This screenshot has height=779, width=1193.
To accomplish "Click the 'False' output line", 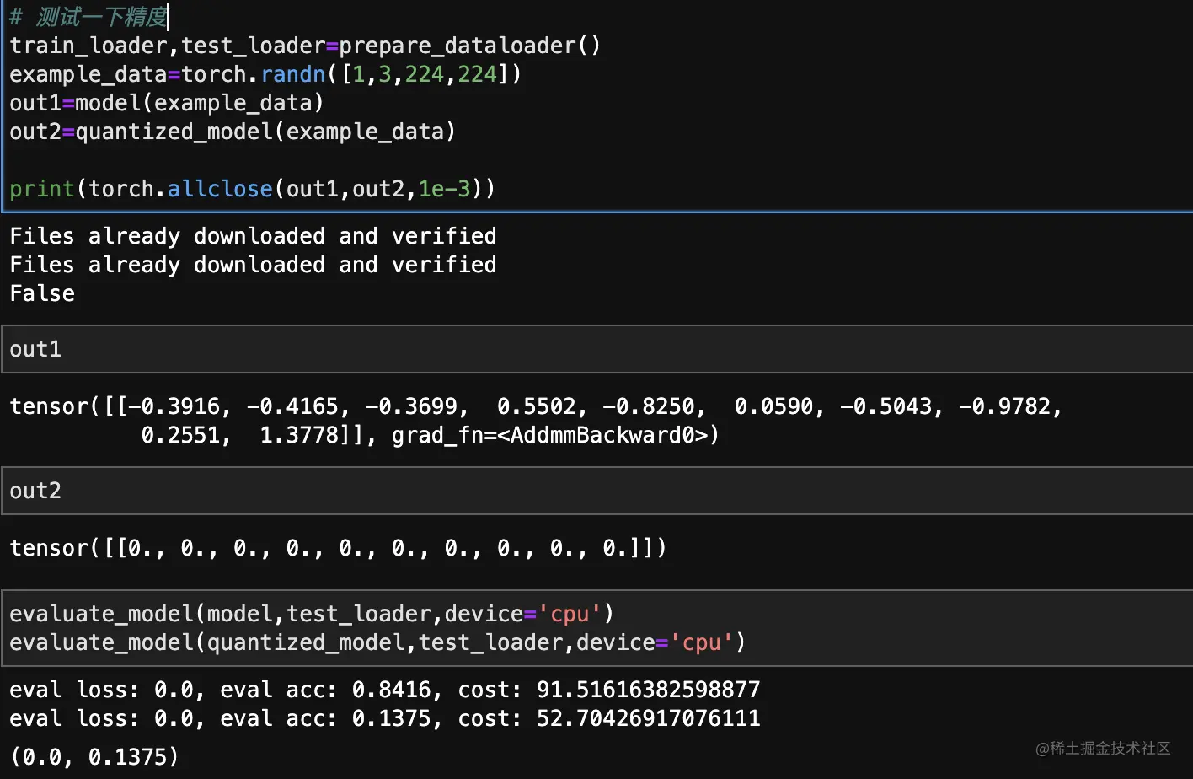I will tap(42, 293).
